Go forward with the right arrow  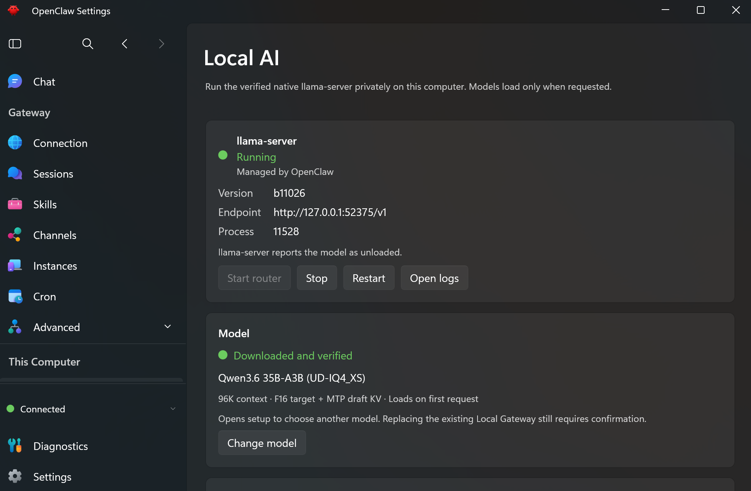[x=161, y=44]
